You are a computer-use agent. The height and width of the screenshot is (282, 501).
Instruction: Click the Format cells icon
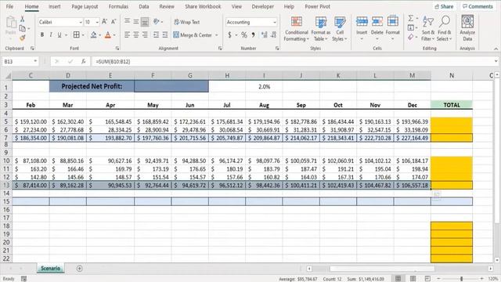(x=393, y=21)
